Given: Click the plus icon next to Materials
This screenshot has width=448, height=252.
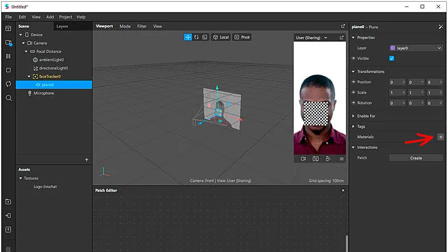Looking at the screenshot, I should pyautogui.click(x=440, y=137).
